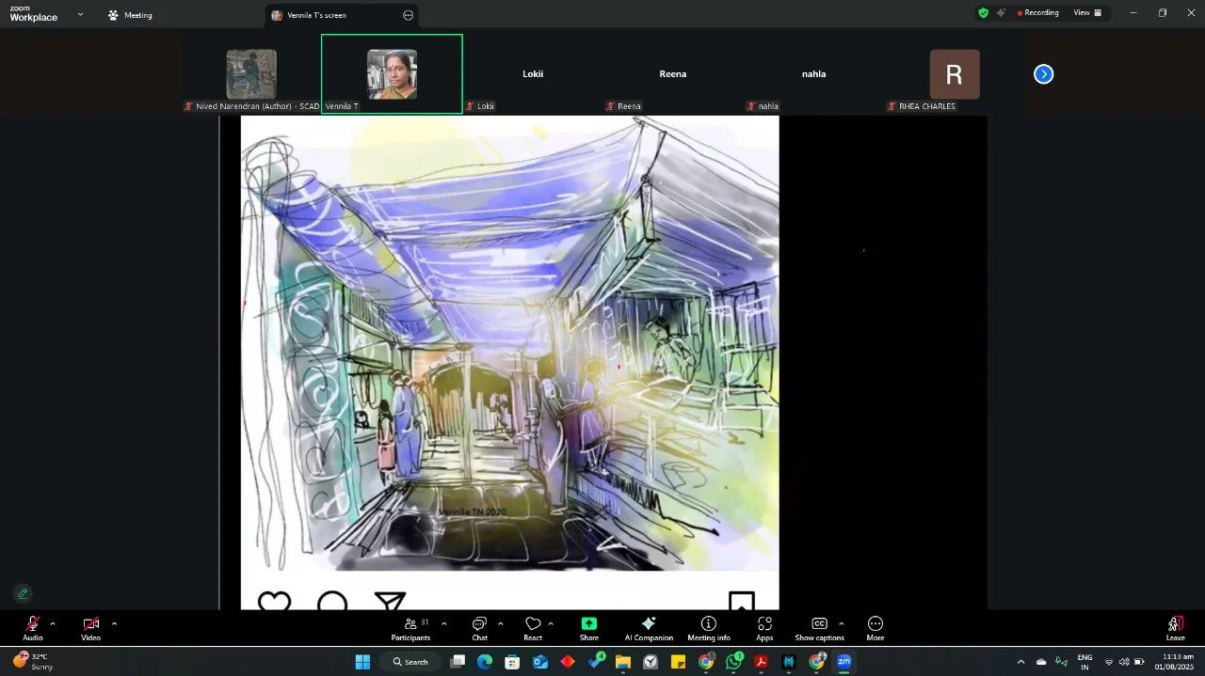The width and height of the screenshot is (1205, 676).
Task: Open Adobe Acrobat from the taskbar
Action: click(x=761, y=662)
